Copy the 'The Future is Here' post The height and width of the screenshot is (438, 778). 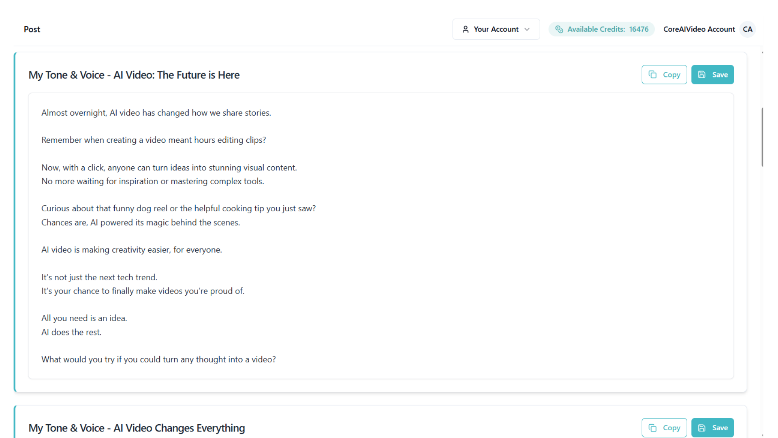(x=664, y=75)
